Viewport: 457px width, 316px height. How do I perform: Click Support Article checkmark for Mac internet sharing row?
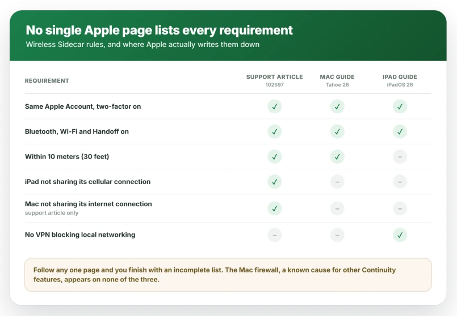point(275,208)
